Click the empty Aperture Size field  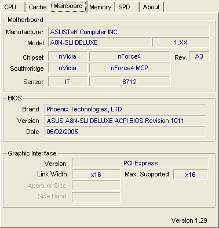tap(96, 186)
